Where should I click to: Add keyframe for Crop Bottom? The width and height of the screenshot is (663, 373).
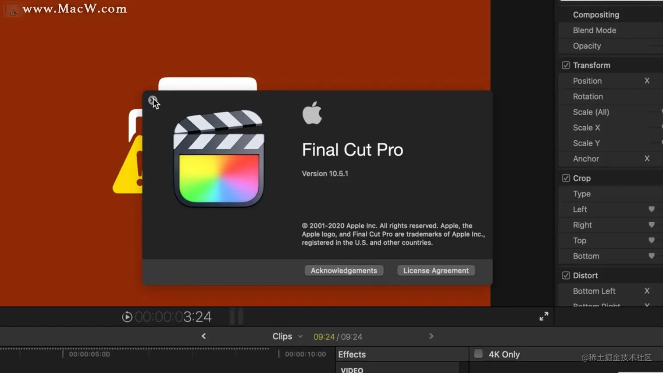point(652,256)
